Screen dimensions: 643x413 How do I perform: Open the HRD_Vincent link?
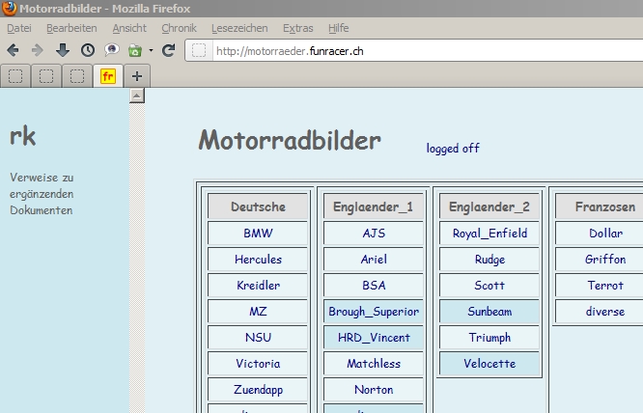pyautogui.click(x=374, y=338)
